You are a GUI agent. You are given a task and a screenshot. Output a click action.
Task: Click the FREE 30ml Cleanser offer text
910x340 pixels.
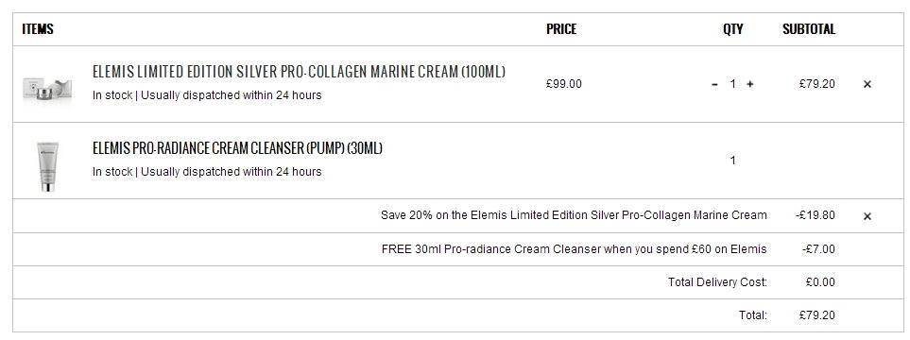(575, 249)
